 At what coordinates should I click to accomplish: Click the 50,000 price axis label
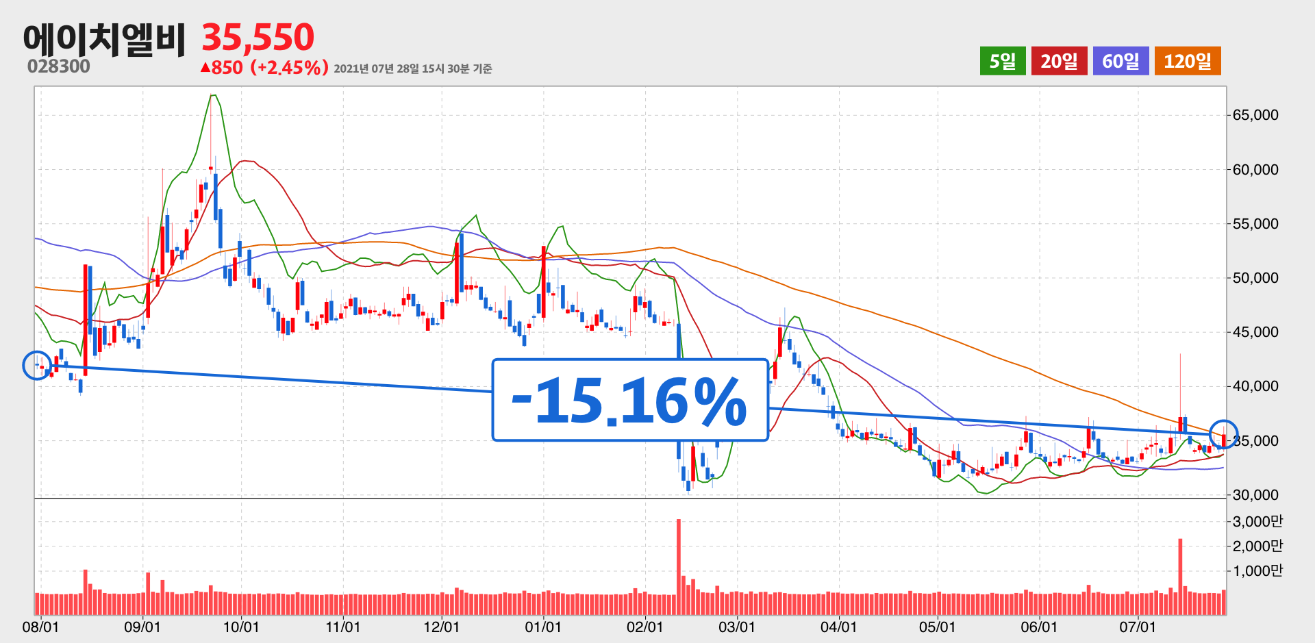1255,277
